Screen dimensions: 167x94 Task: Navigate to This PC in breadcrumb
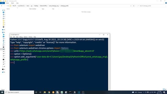(14, 6)
